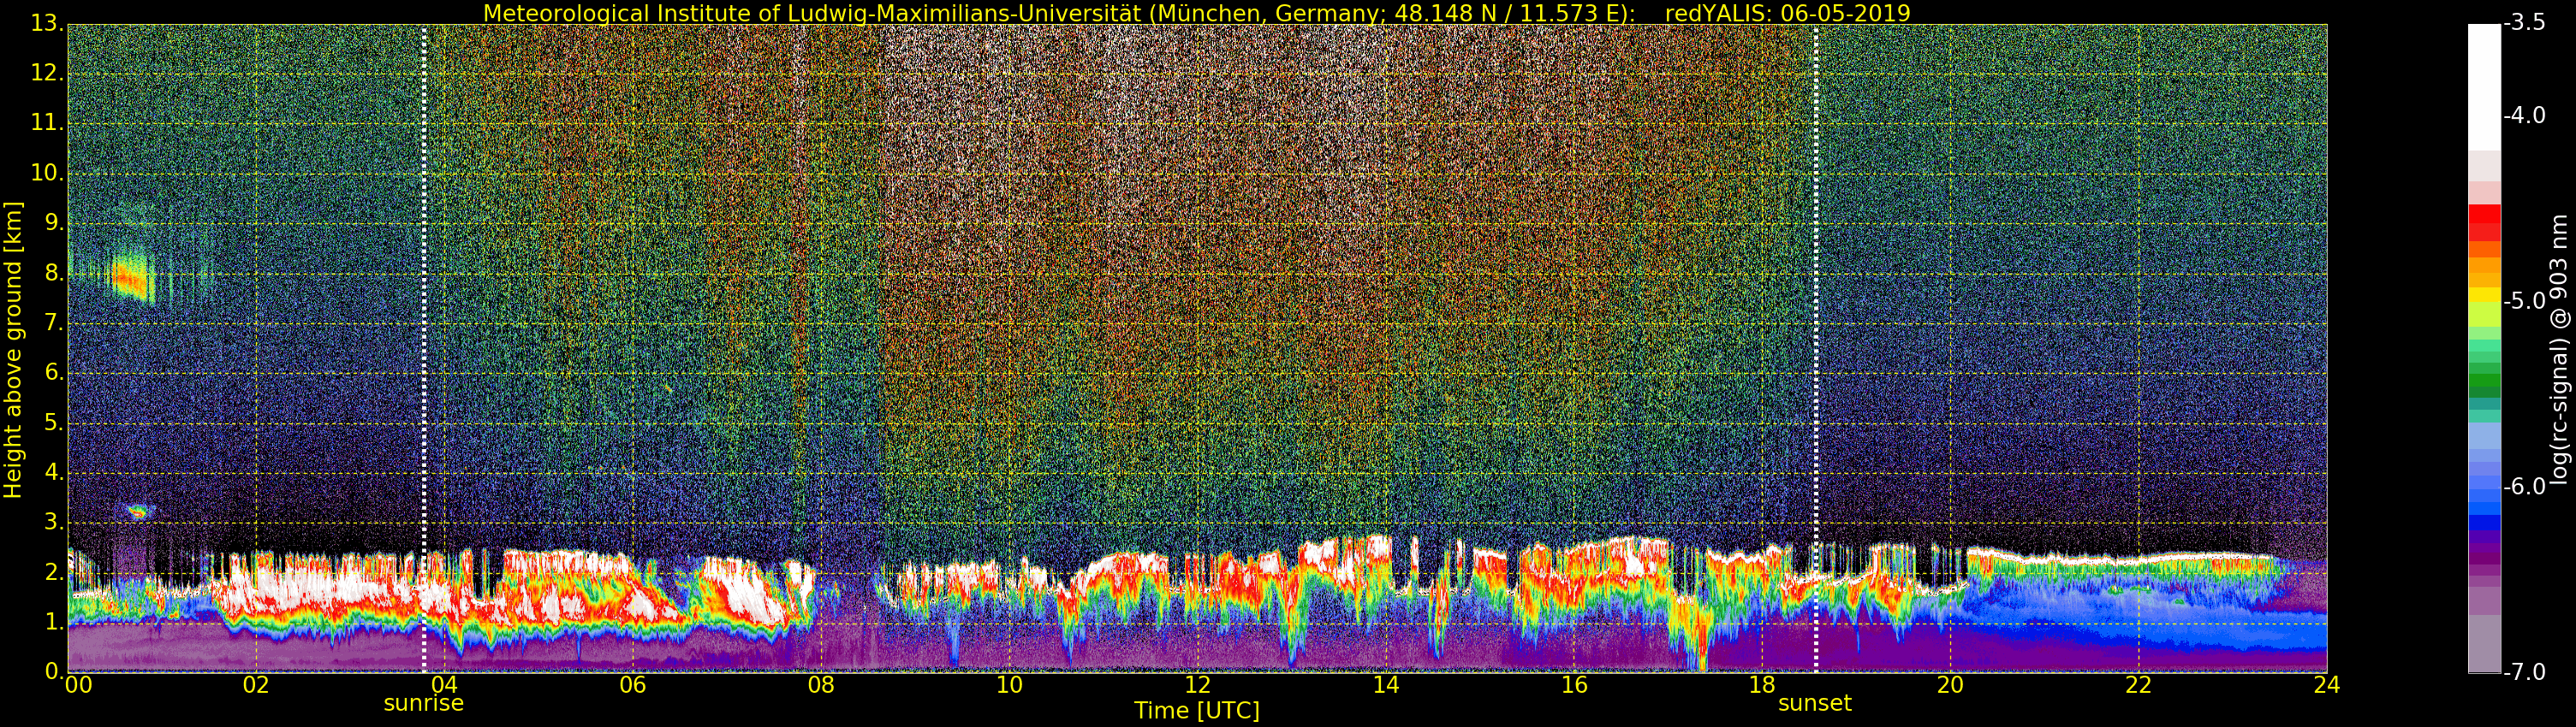The image size is (2576, 727).
Task: Click the 'sunrise' label below the time axis
Action: 424,704
